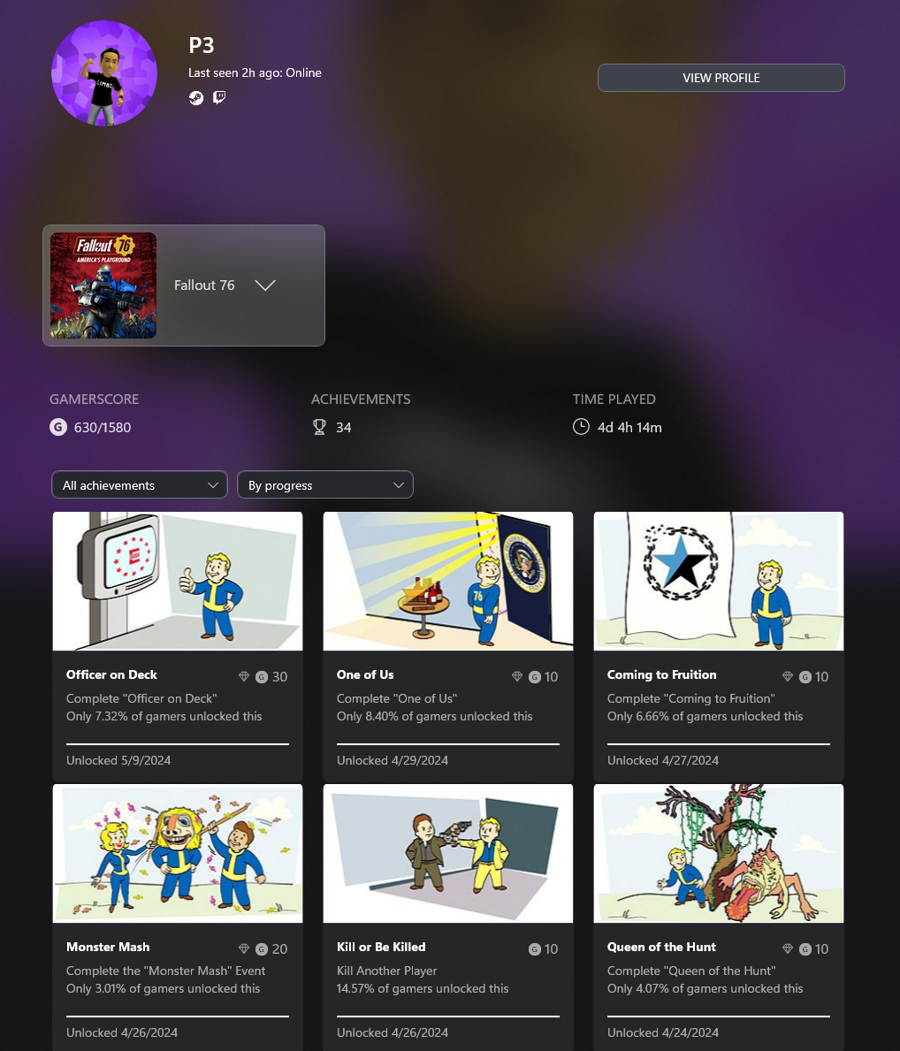This screenshot has height=1051, width=900.
Task: Open the By progress sort dropdown
Action: click(x=325, y=484)
